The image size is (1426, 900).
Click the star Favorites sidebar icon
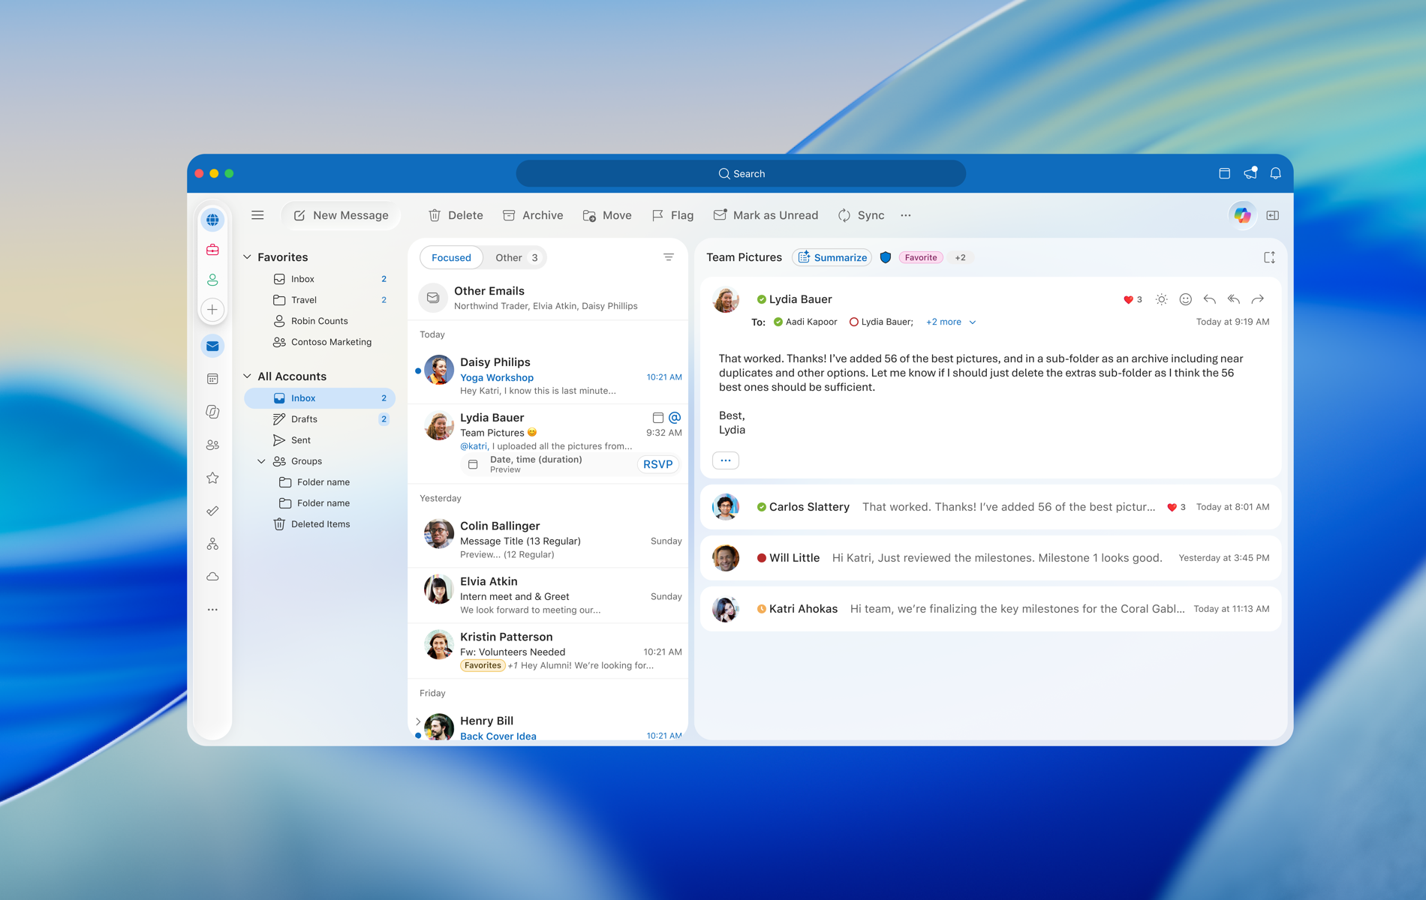pyautogui.click(x=212, y=478)
